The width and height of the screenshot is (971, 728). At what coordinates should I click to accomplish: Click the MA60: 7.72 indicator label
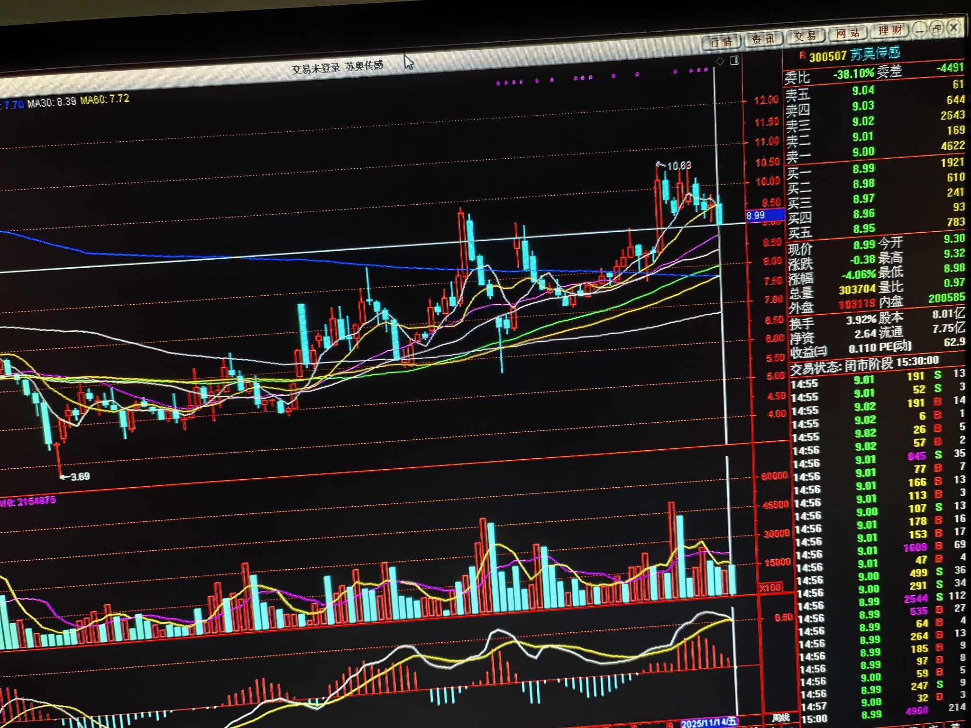point(104,100)
